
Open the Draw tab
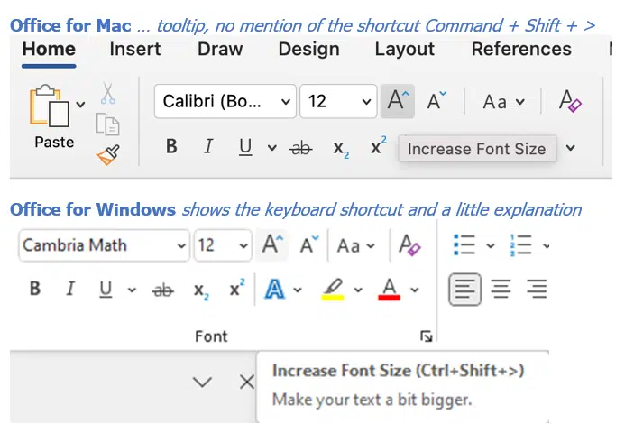(220, 50)
